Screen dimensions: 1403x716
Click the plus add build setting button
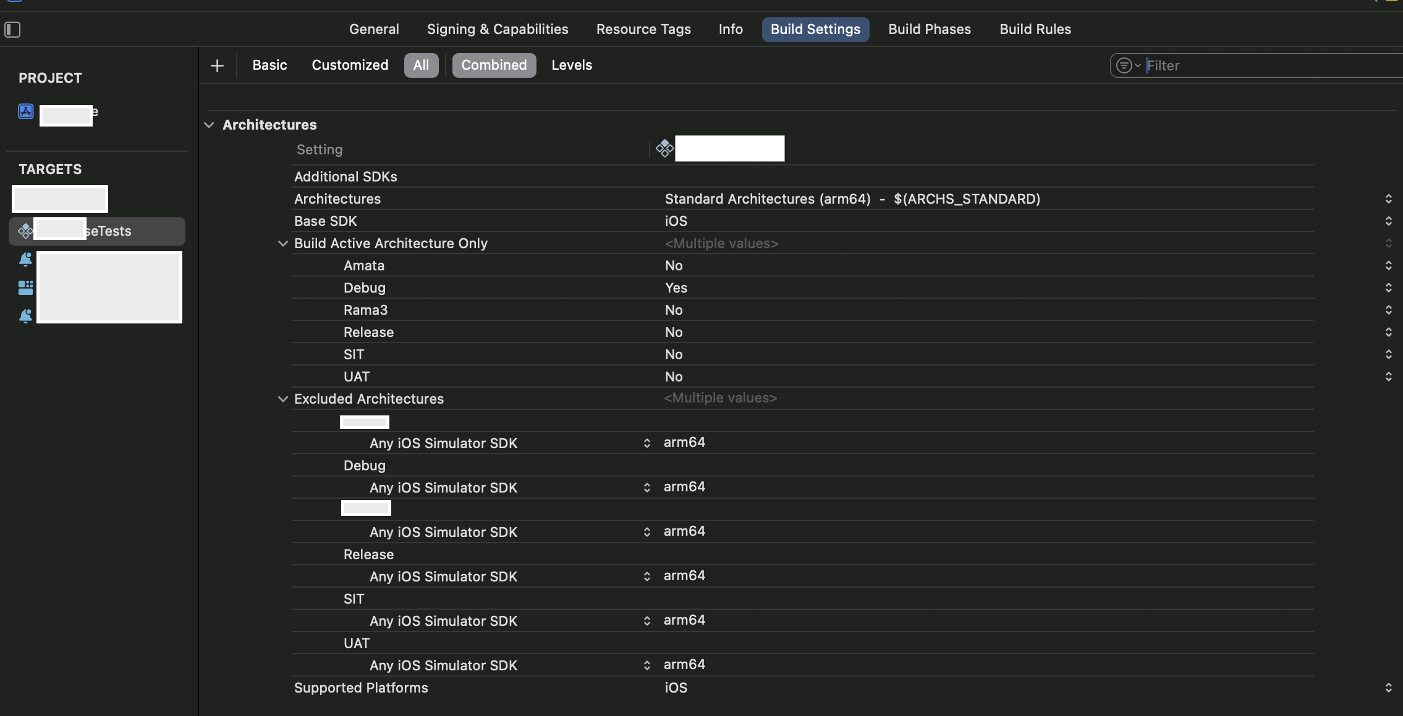(217, 65)
